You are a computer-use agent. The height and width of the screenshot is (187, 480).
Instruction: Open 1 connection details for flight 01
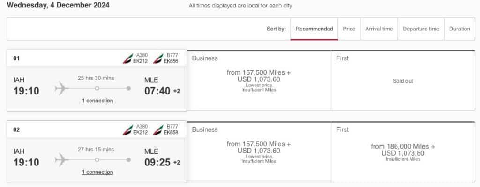coord(97,101)
